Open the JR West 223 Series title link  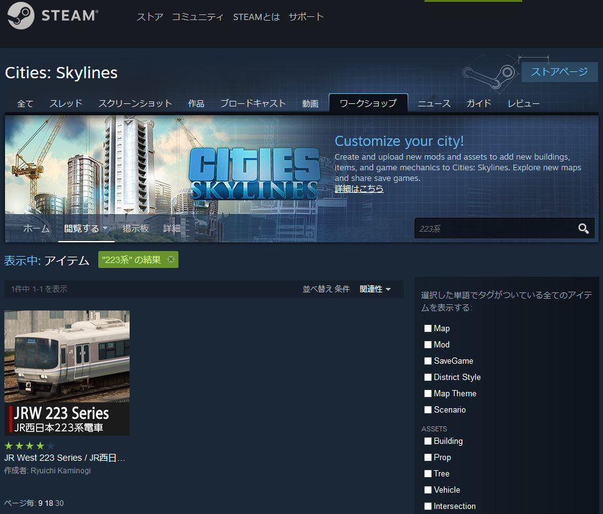pyautogui.click(x=64, y=458)
